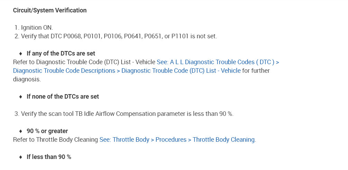Click step 1 'Ignition ON.'

click(37, 28)
